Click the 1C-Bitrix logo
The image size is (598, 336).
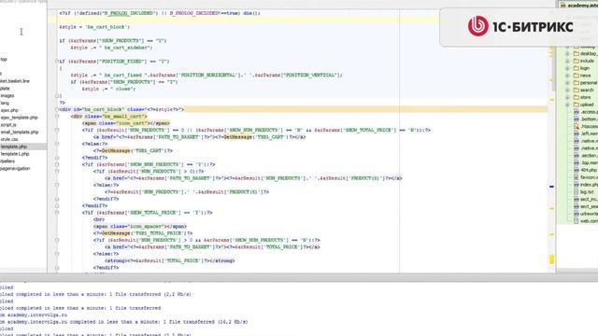[520, 26]
